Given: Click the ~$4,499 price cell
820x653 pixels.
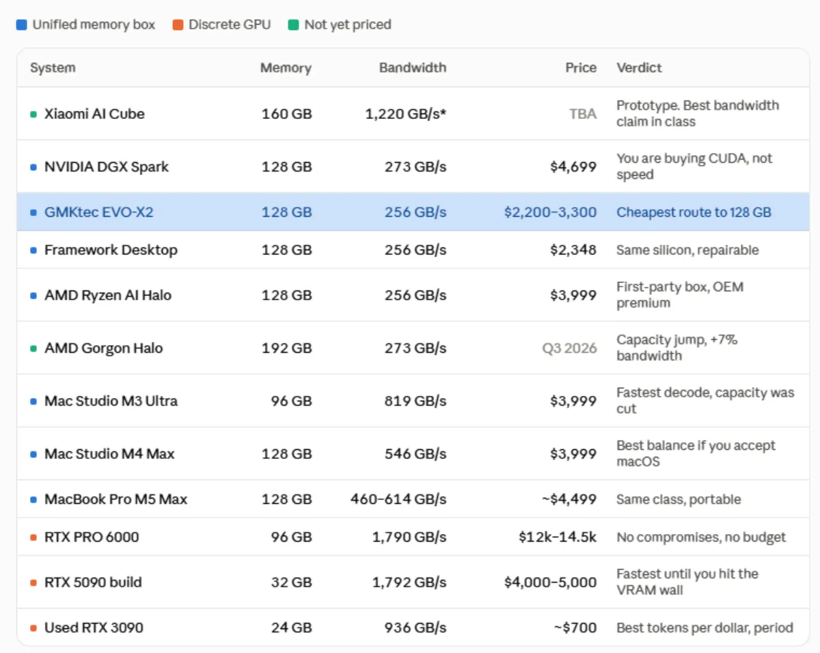Looking at the screenshot, I should pos(569,499).
